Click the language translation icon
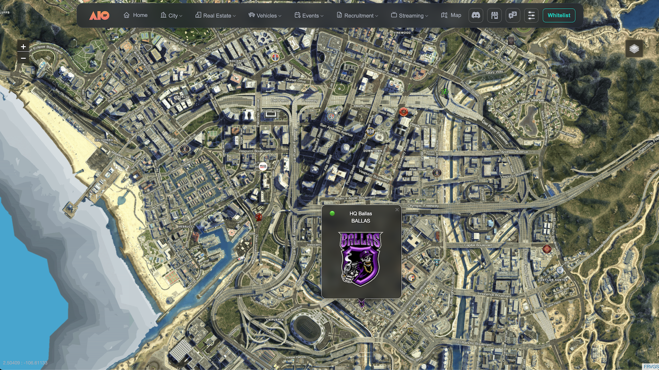Screen dimensions: 659x370 [x=513, y=15]
